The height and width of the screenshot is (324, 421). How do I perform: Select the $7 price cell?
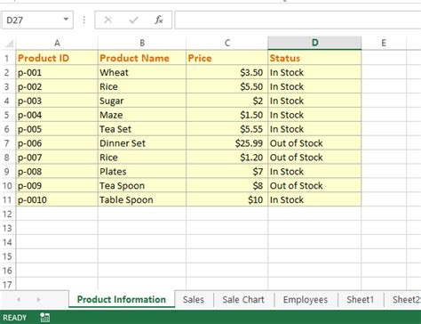[227, 171]
